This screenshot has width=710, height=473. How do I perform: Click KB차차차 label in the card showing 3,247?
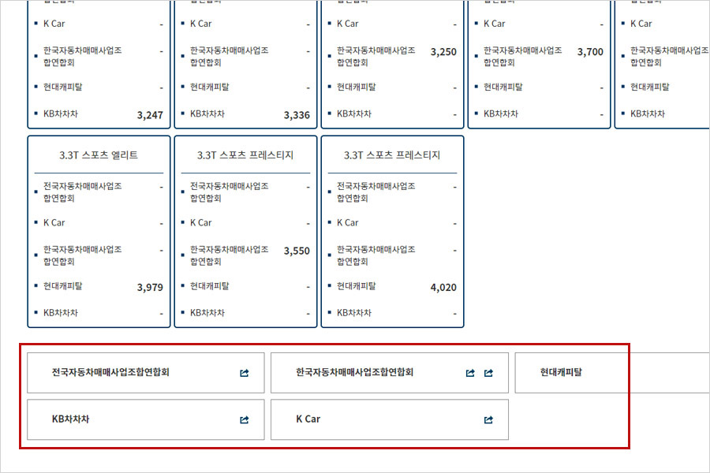coord(61,114)
